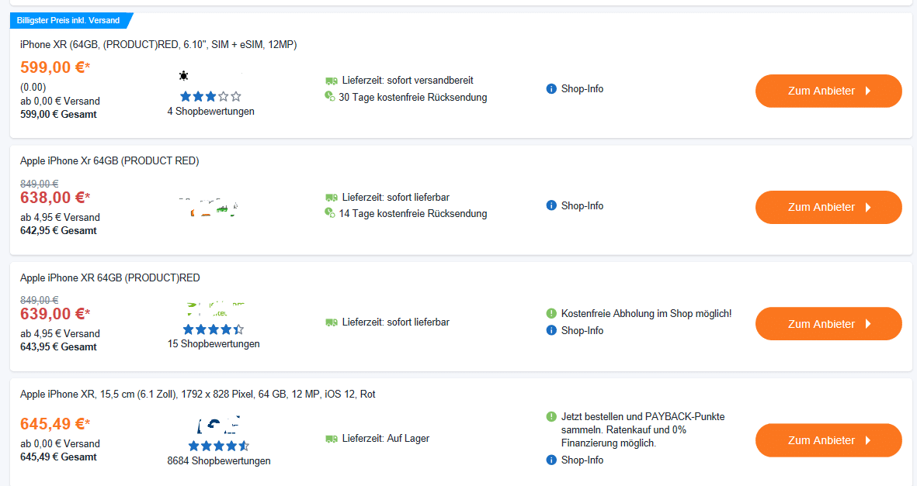Click the 'Billigster Preis inkl. Versand' badge
Screen dimensions: 917x486
(71, 20)
